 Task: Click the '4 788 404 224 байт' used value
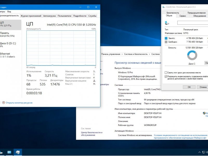click(x=194, y=38)
